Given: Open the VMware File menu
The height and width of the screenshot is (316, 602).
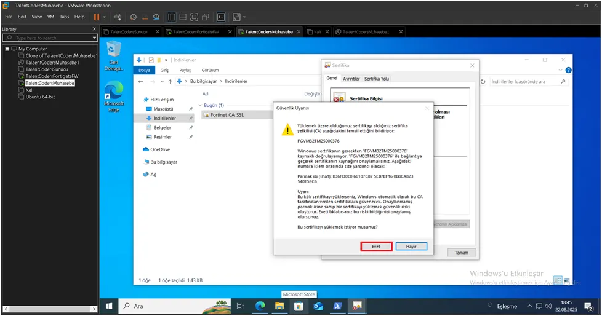Looking at the screenshot, I should [9, 17].
